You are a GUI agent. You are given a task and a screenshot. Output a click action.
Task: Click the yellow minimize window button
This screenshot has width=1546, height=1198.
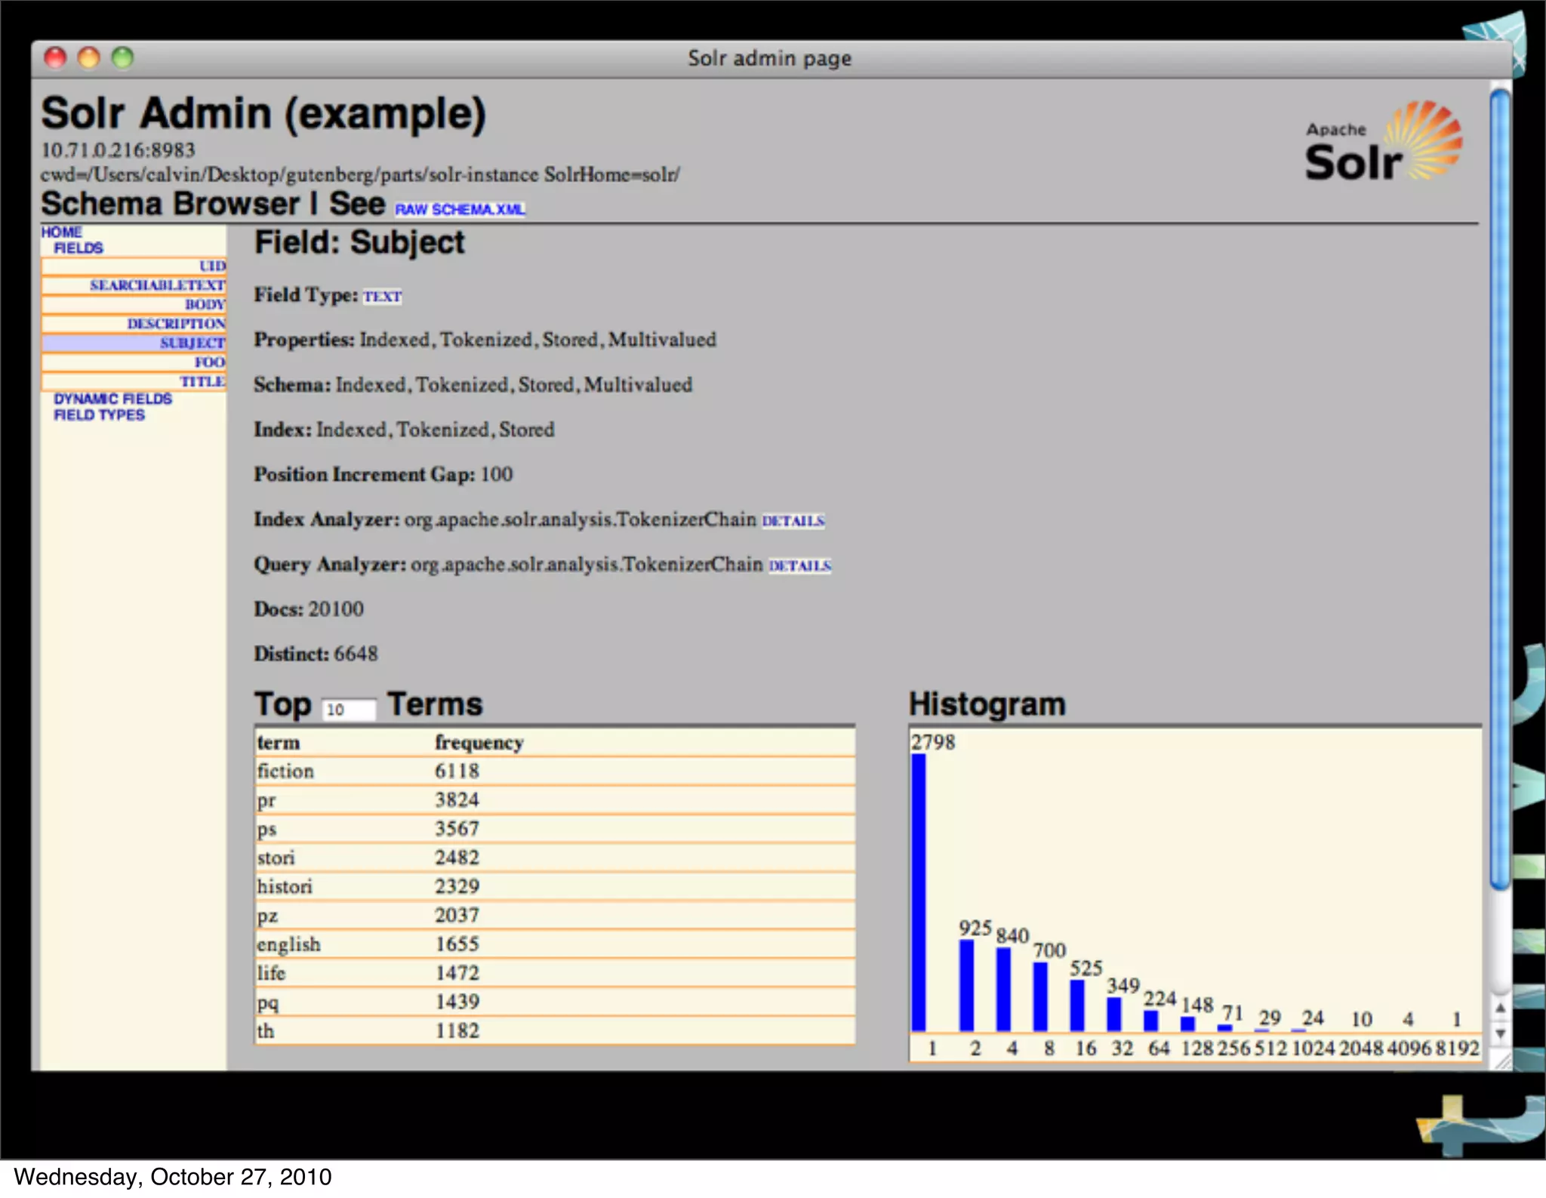[x=89, y=58]
